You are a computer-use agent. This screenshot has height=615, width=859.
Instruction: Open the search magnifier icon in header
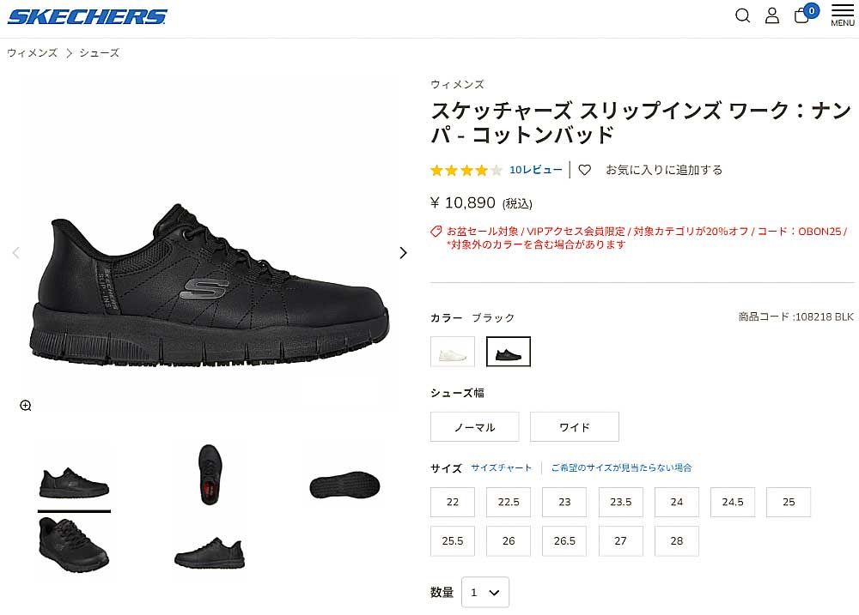click(742, 15)
